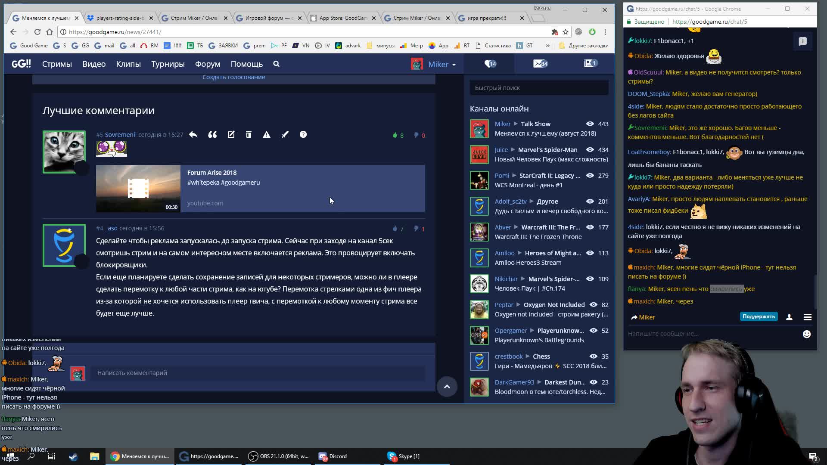Viewport: 827px width, 465px height.
Task: Click the Поддержать support button
Action: tap(759, 316)
